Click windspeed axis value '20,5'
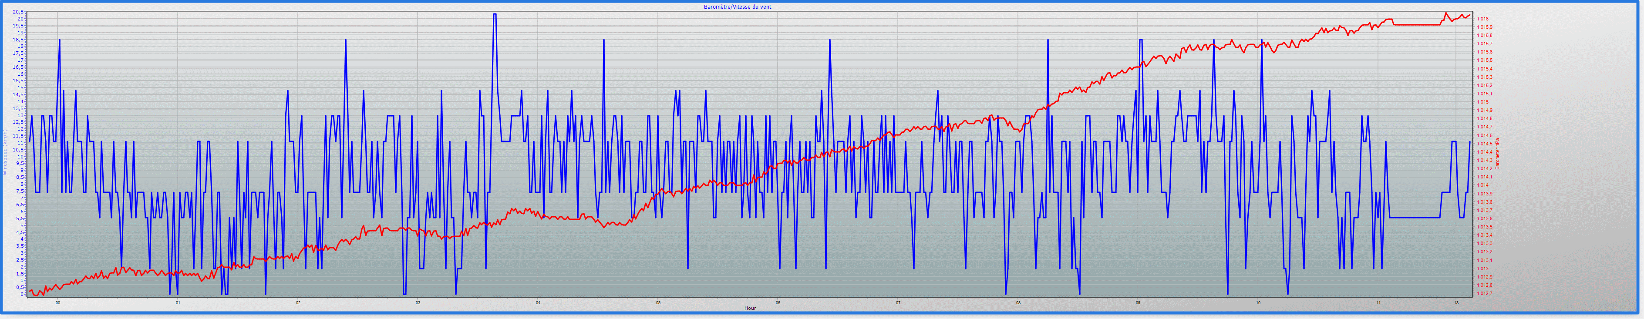Viewport: 1644px width, 319px height. [x=19, y=12]
